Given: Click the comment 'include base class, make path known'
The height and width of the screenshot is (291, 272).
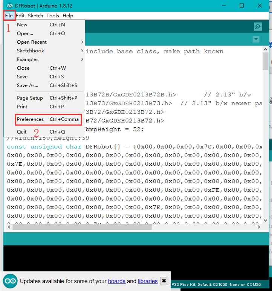Looking at the screenshot, I should coord(154,52).
